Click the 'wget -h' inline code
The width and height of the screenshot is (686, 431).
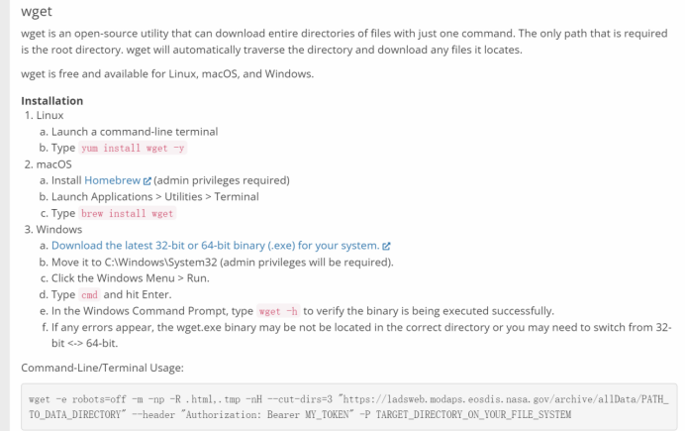pos(278,311)
